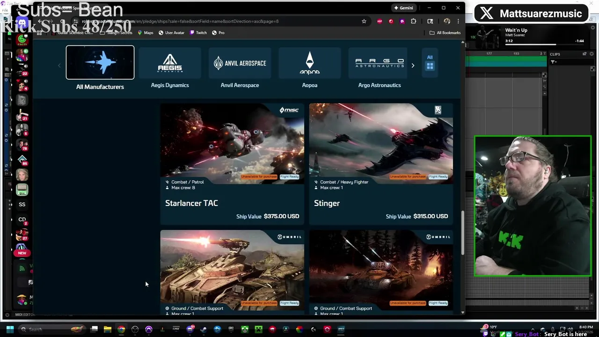Click manufacturer emblem on Stinger card
The height and width of the screenshot is (337, 599).
438,110
